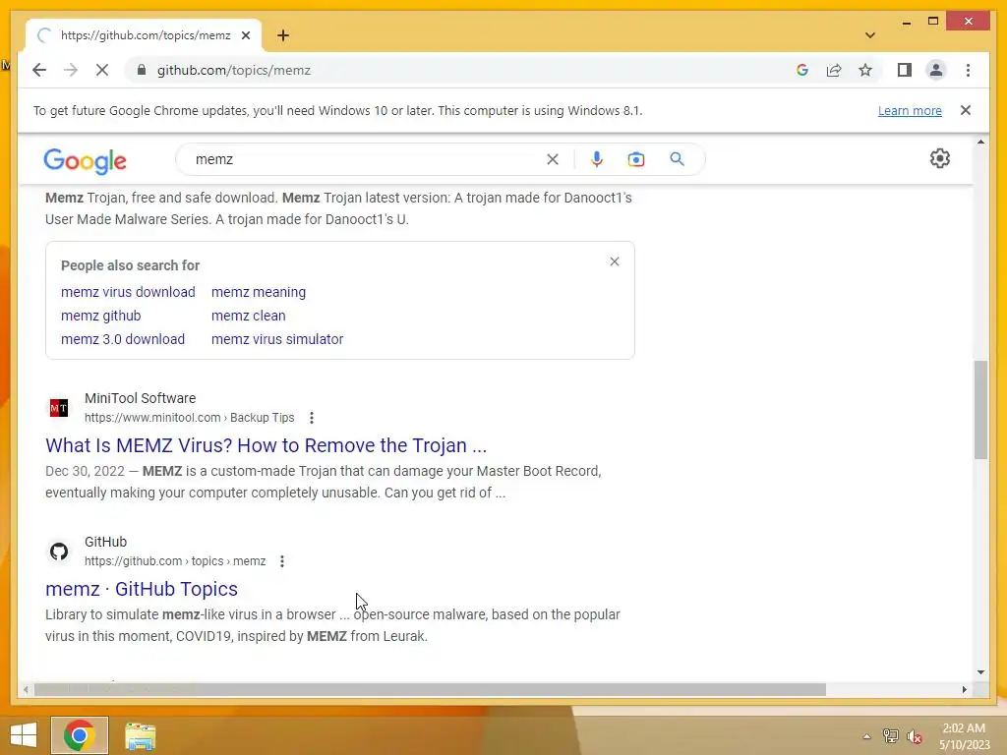This screenshot has width=1007, height=755.
Task: Click the vertical scrollbar down arrow
Action: point(980,672)
